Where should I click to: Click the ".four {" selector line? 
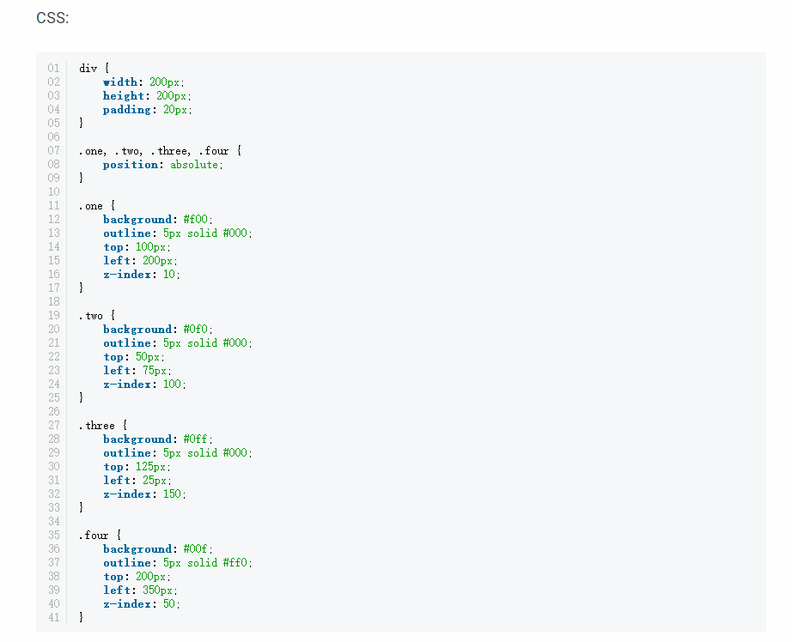(x=100, y=536)
